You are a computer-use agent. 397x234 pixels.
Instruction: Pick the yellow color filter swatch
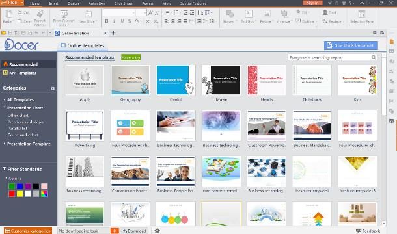tap(20, 194)
